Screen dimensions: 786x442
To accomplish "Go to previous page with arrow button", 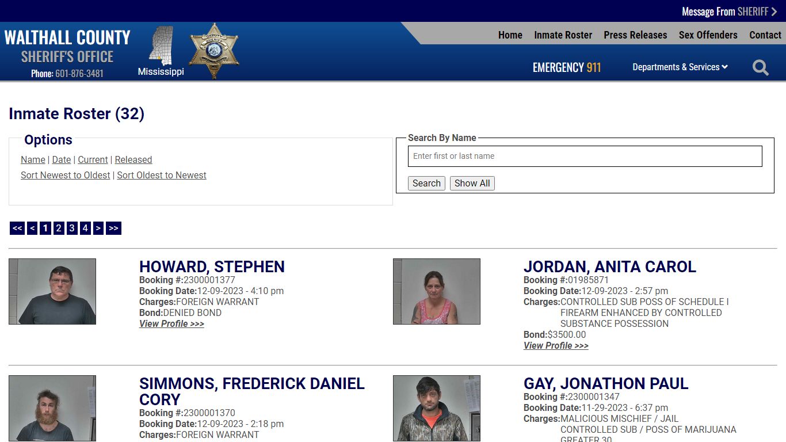I will tap(32, 228).
